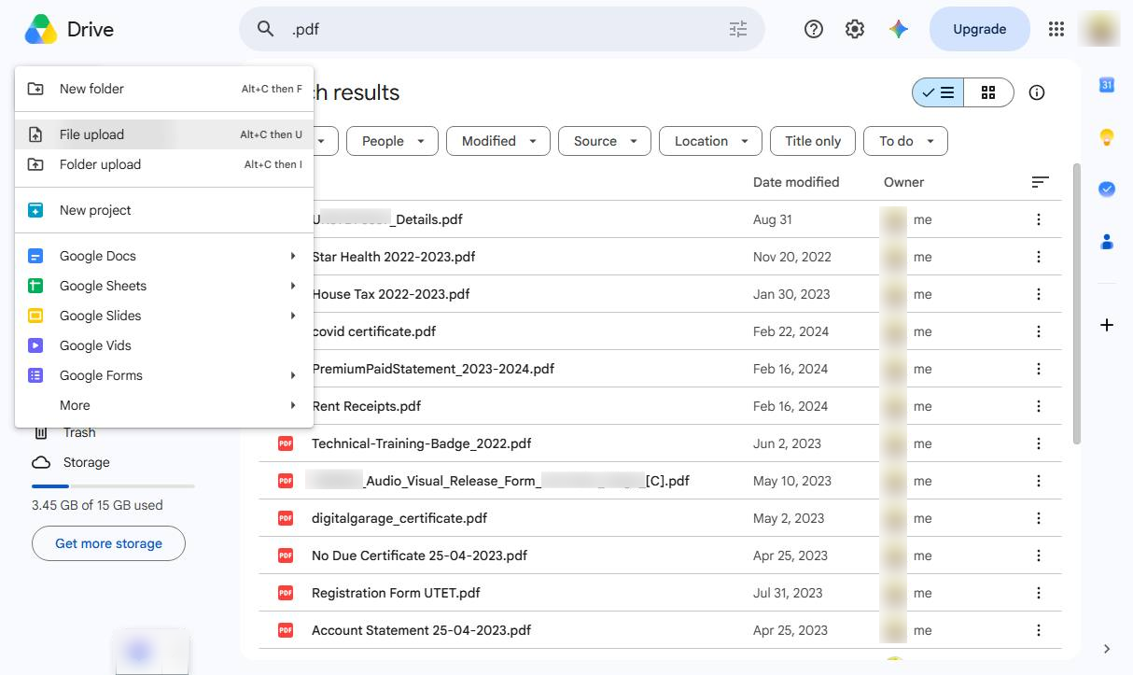
Task: Click the sort options icon in header
Action: [1040, 182]
